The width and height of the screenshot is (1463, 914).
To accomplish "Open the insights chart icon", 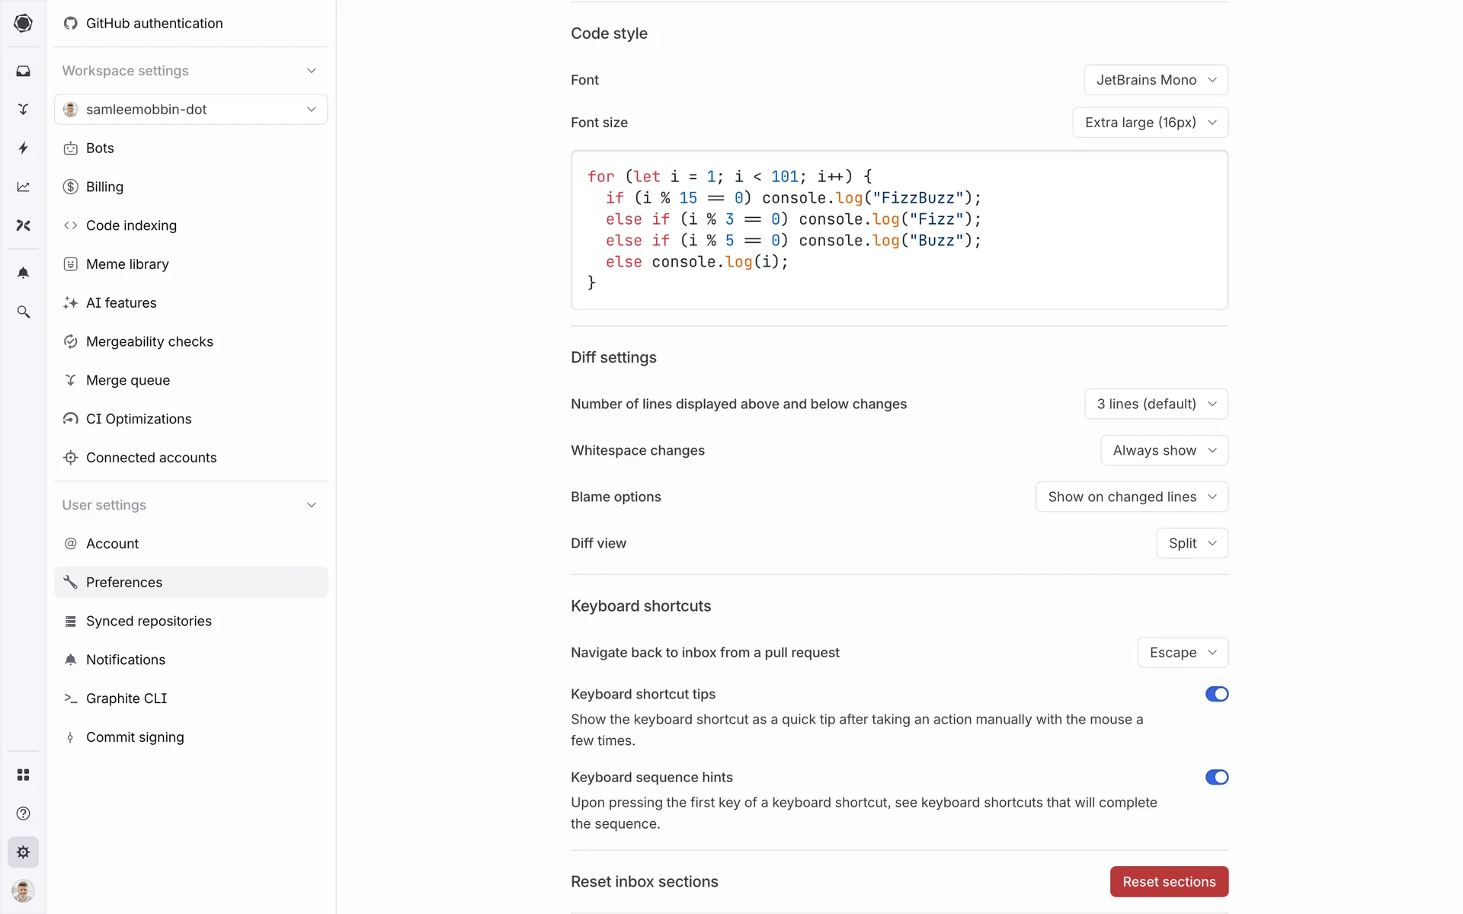I will coord(23,187).
